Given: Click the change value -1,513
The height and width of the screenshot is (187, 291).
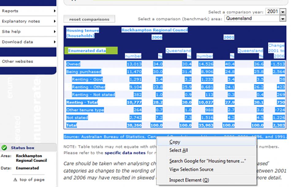Looking at the screenshot, I should [x=278, y=64].
